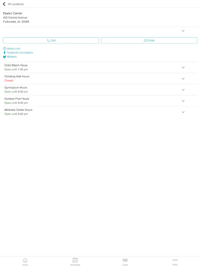Click the Daxko Center title
This screenshot has width=200, height=267.
pyautogui.click(x=13, y=13)
